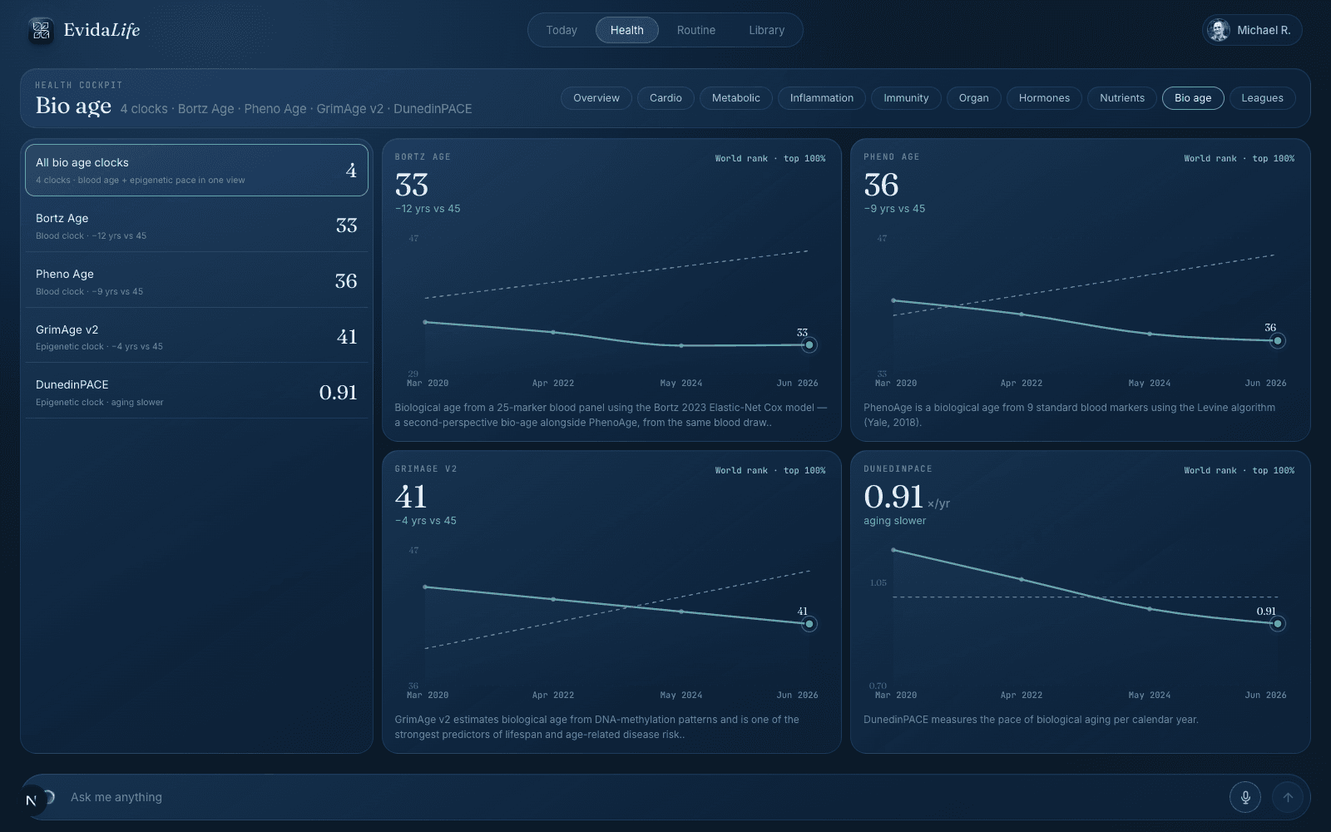Select the Jun 2026 point on Bortz chart
1331x832 pixels.
[809, 344]
